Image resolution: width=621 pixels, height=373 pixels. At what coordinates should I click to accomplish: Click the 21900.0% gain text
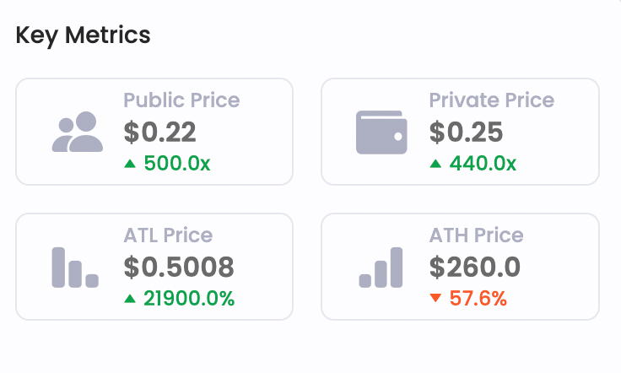point(189,298)
